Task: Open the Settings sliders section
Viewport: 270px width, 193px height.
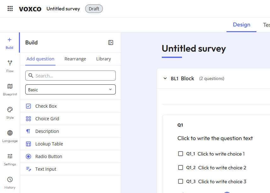Action: pyautogui.click(x=10, y=160)
